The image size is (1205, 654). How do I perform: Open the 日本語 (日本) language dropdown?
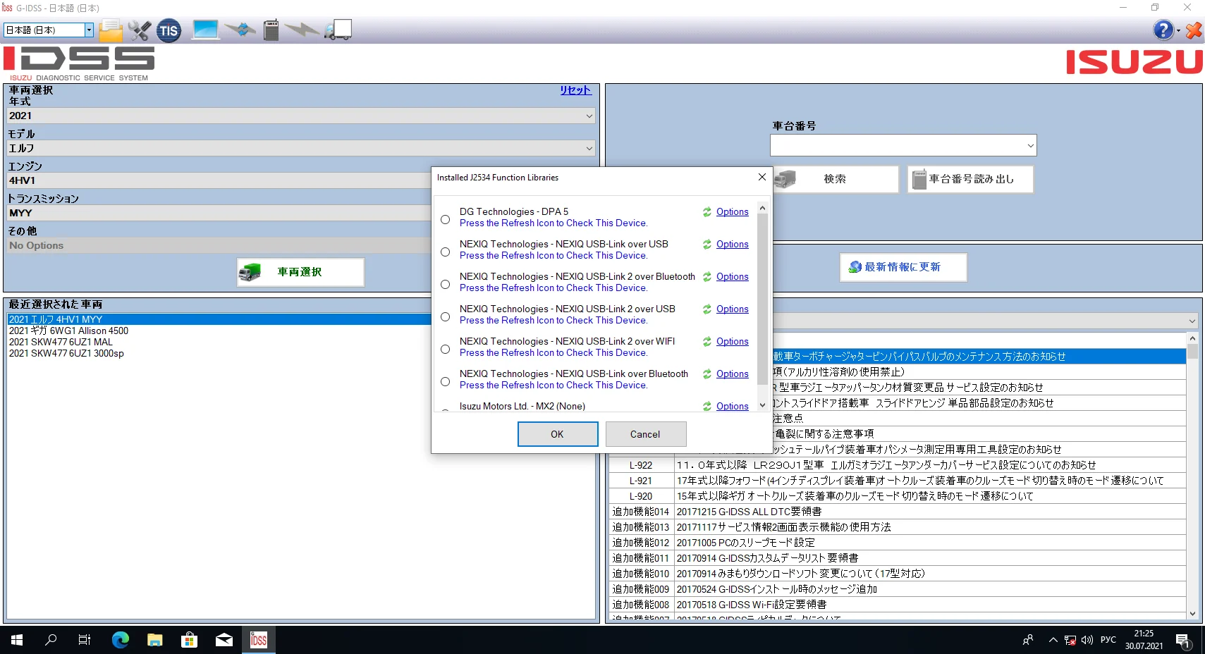tap(49, 30)
